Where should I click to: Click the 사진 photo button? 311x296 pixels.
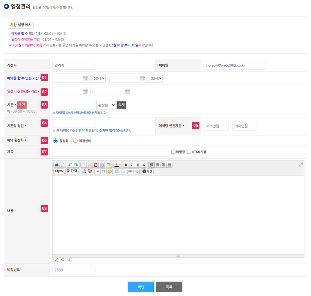(147, 171)
